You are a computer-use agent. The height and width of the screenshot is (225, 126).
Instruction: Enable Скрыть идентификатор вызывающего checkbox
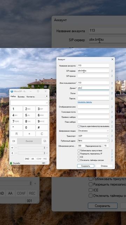79,126
